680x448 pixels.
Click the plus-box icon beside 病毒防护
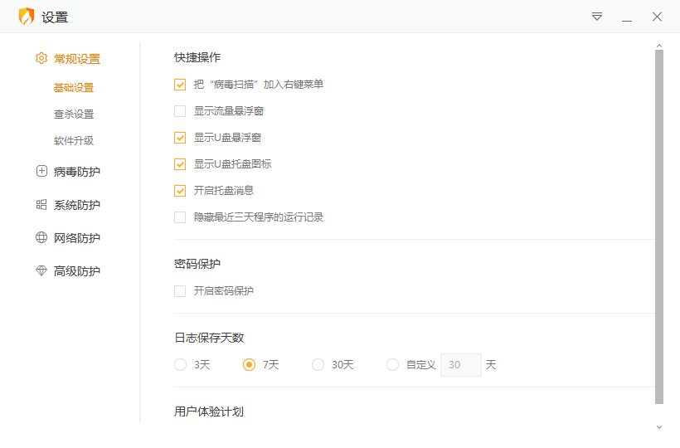point(41,171)
